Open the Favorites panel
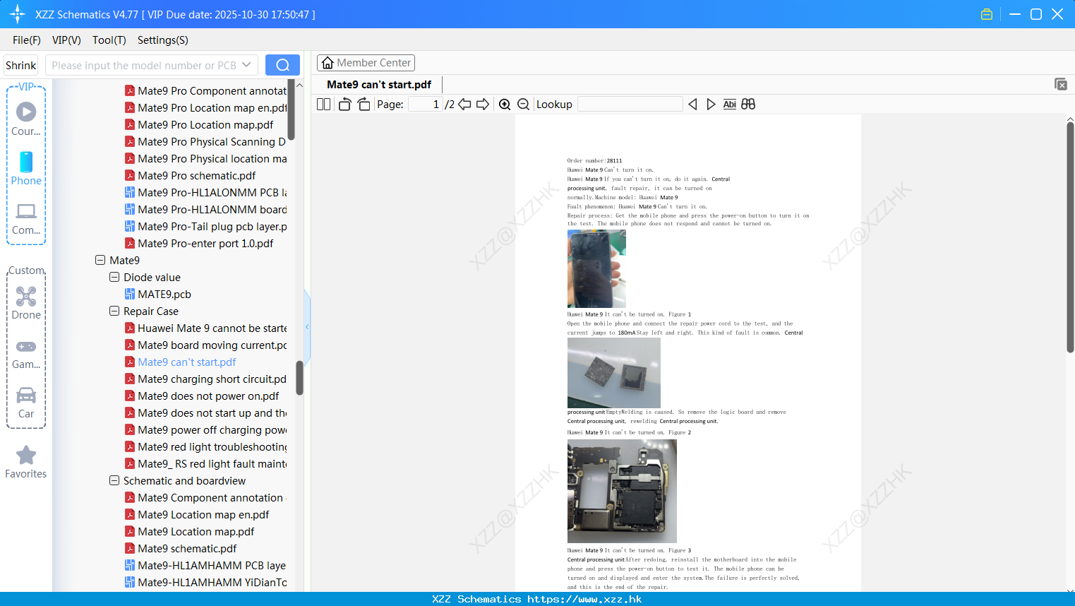1075x606 pixels. click(26, 463)
